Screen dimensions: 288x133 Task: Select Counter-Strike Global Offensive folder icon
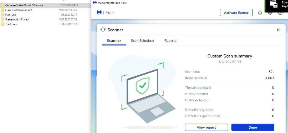pyautogui.click(x=3, y=5)
